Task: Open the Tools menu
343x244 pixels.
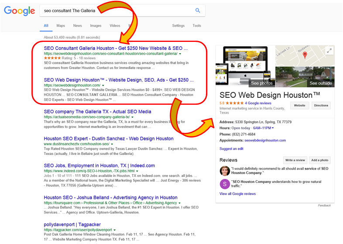Action: click(197, 26)
